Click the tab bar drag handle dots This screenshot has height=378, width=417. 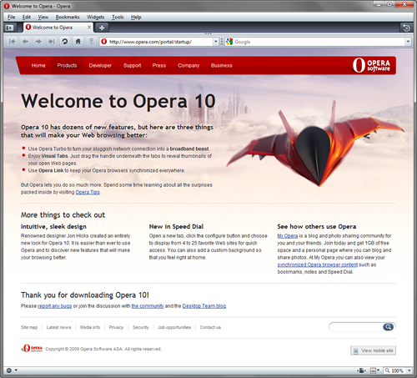pos(208,33)
